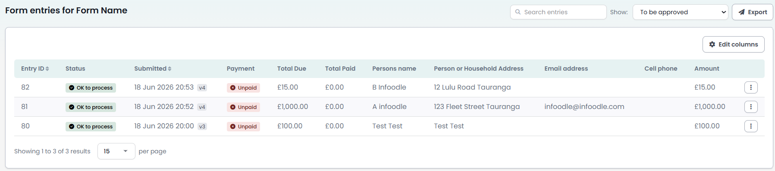Image resolution: width=775 pixels, height=171 pixels.
Task: Click the Edit columns button
Action: tap(733, 44)
